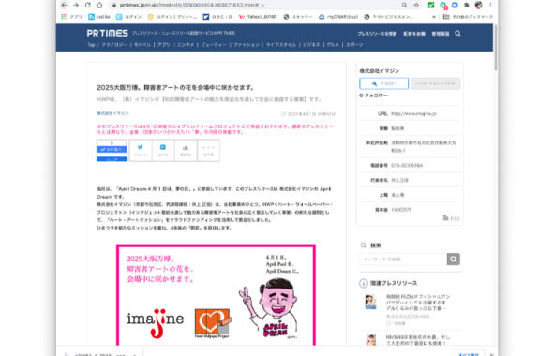Share the article on Twitter
The image size is (553, 356).
pyautogui.click(x=141, y=150)
